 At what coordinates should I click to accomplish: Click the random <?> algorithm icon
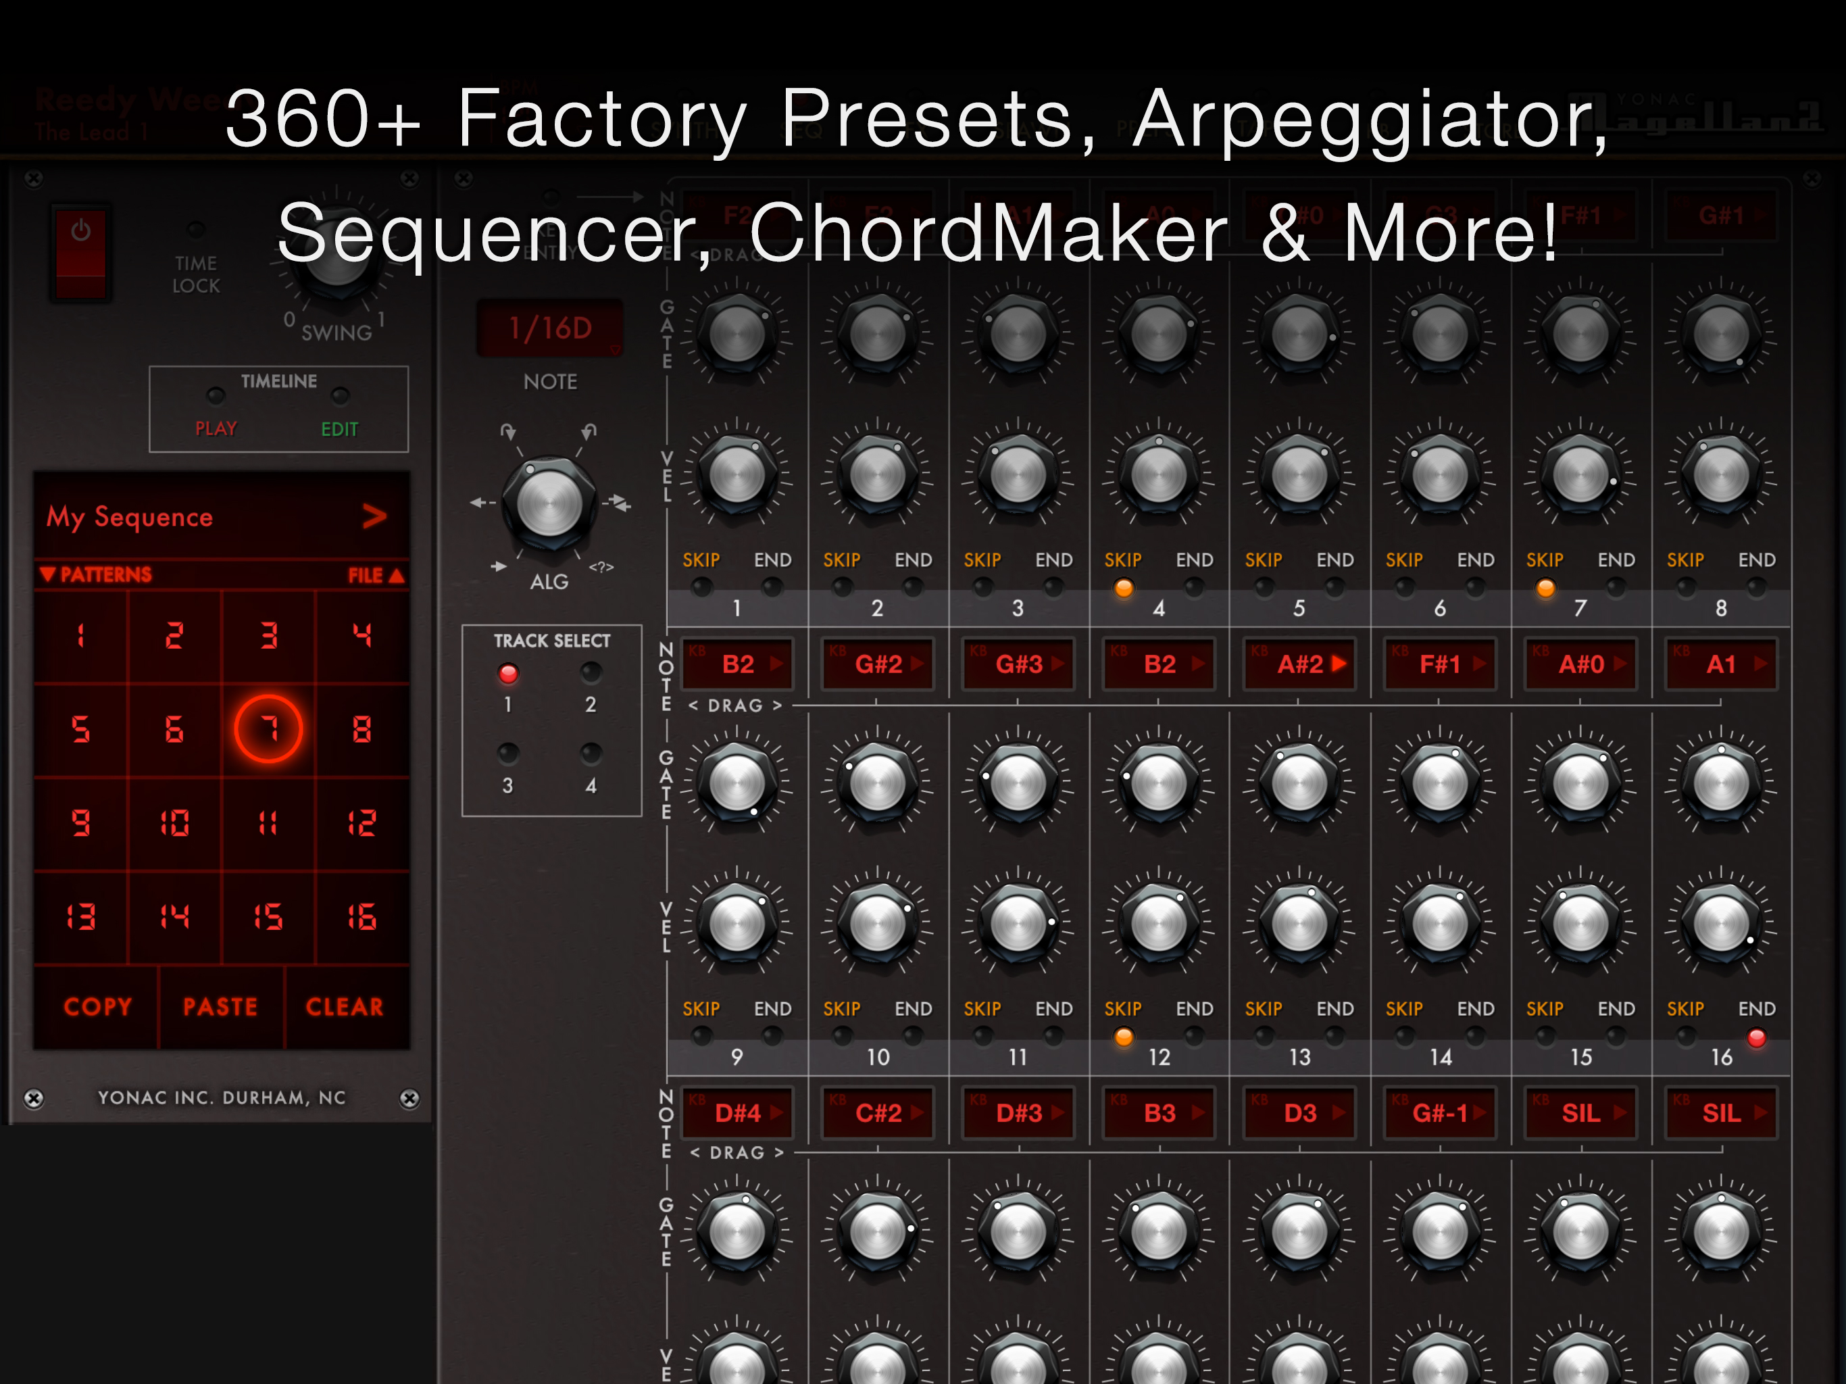click(601, 568)
